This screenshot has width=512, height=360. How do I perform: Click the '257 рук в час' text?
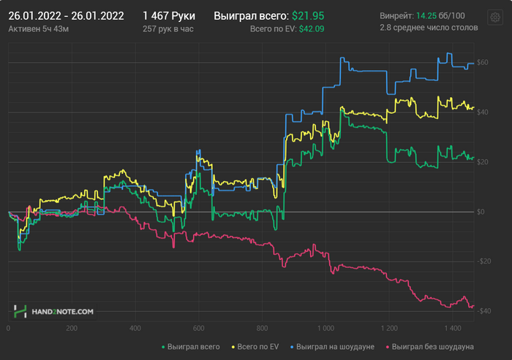(x=167, y=29)
